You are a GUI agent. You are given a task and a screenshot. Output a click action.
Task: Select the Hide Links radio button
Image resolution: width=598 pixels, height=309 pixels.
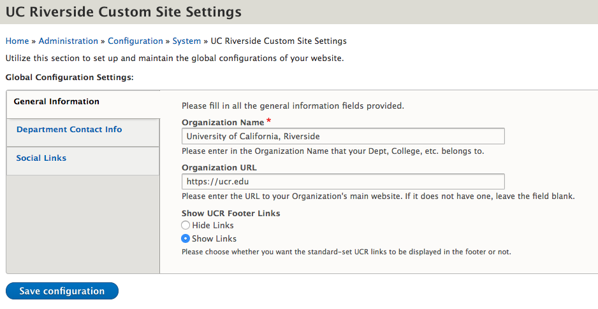point(186,226)
